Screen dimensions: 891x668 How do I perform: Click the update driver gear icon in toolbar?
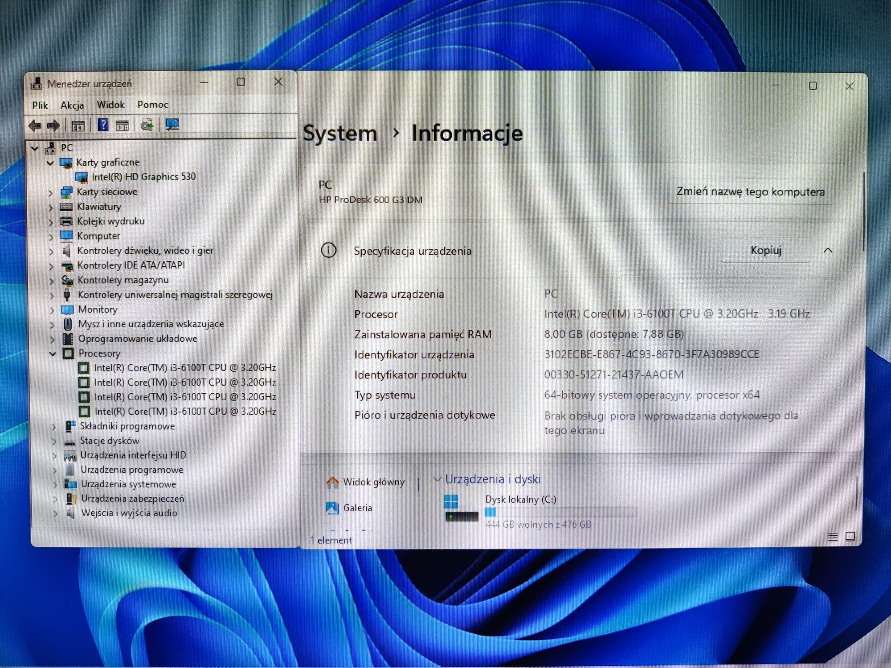coord(147,125)
